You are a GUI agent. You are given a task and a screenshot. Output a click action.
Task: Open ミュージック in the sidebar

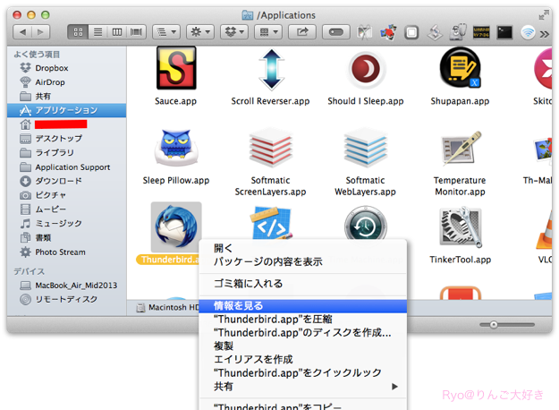[x=66, y=224]
